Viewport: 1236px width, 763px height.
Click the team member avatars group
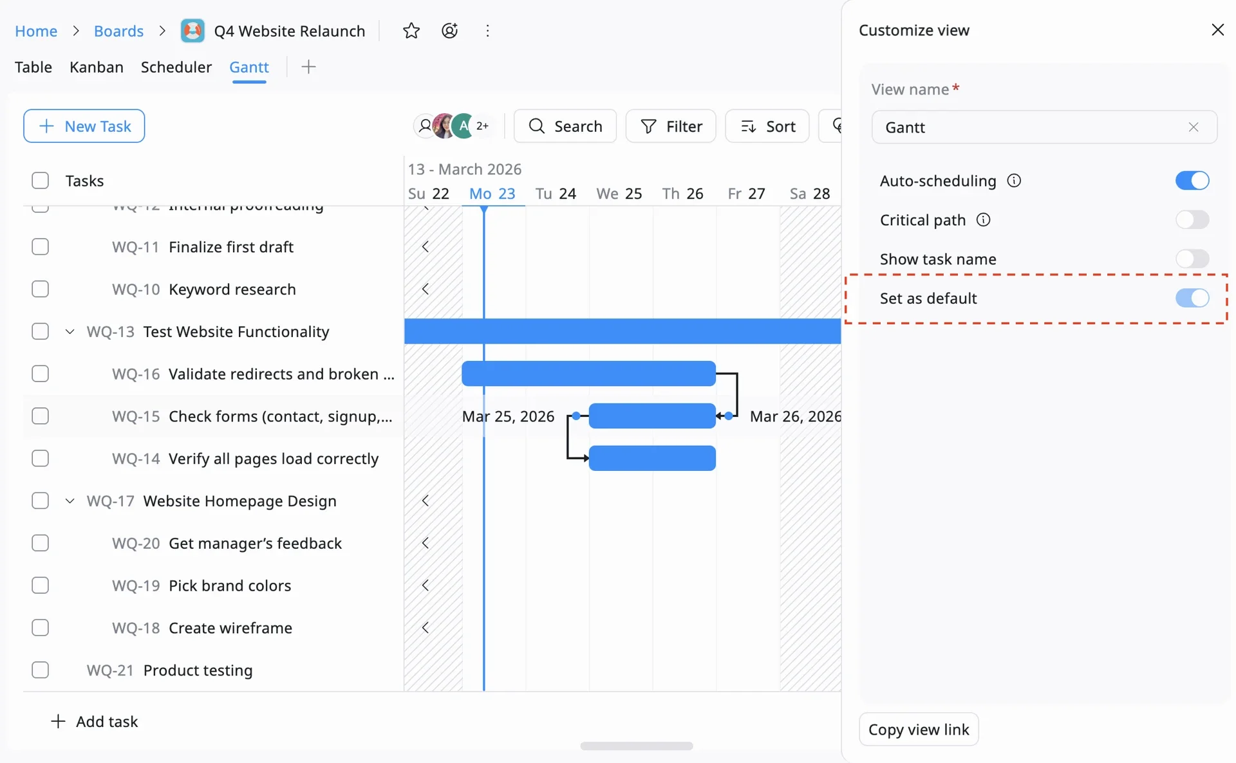click(452, 126)
